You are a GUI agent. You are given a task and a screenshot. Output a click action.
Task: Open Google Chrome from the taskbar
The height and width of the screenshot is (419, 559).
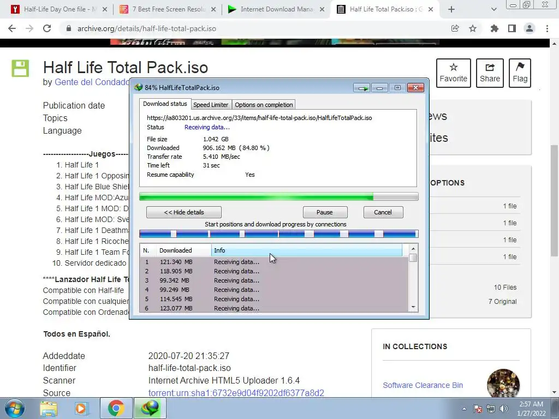pyautogui.click(x=116, y=408)
